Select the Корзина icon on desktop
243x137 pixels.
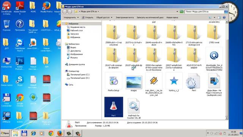6,25
